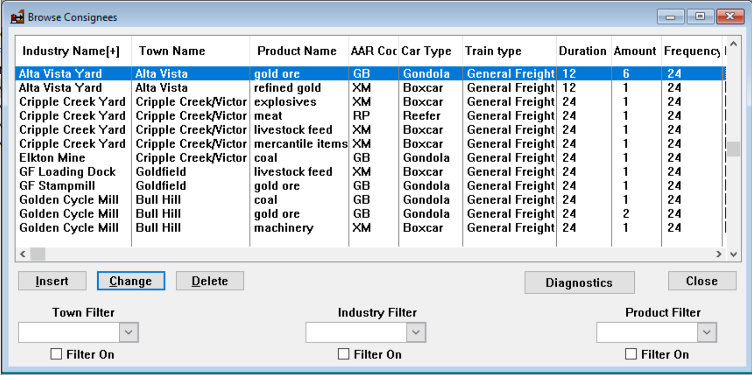Select the Golden Cycle Mill gold ore row

(x=370, y=213)
